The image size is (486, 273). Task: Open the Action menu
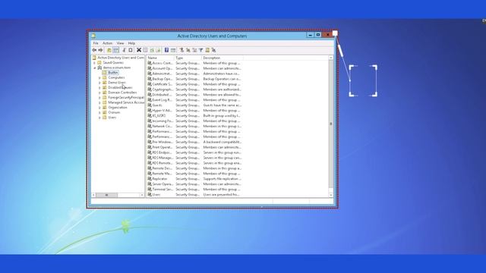point(108,43)
